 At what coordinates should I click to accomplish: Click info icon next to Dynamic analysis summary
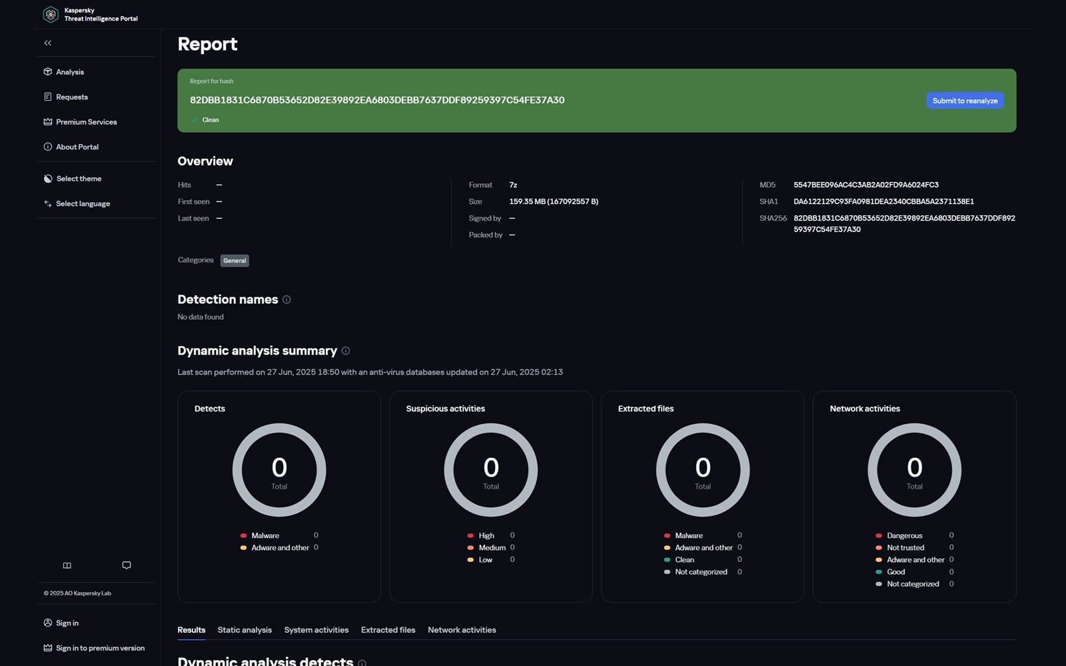[346, 351]
